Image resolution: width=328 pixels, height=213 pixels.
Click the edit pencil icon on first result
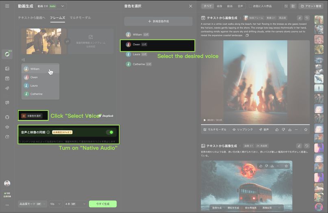pos(300,18)
